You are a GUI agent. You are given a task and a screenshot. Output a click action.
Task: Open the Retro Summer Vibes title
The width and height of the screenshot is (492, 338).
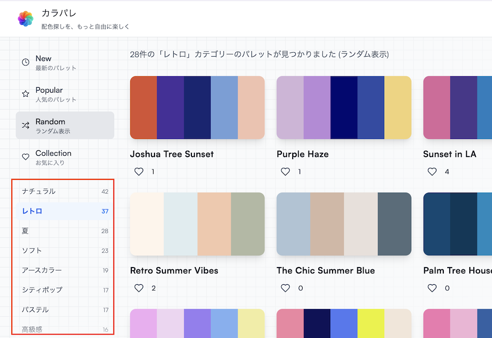[174, 271]
